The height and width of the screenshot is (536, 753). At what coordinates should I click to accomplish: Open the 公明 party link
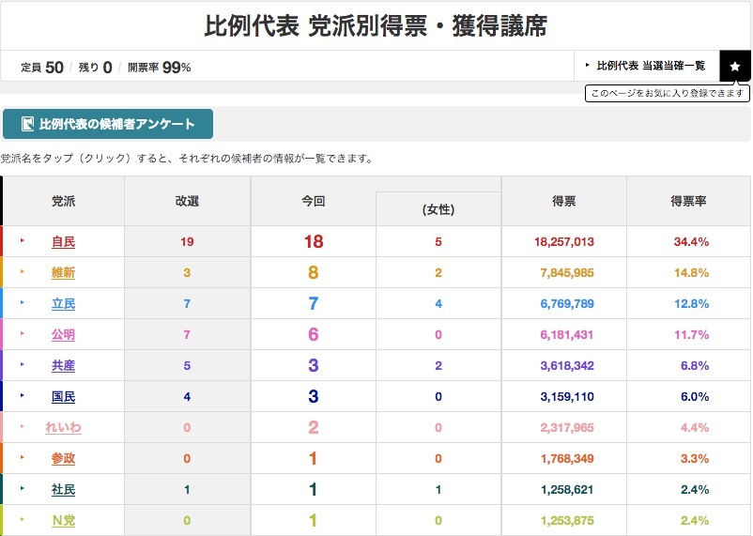tap(64, 334)
